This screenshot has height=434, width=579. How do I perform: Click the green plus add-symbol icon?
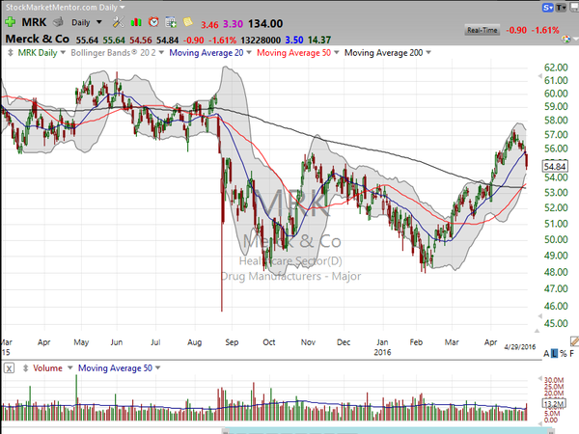tap(10, 22)
